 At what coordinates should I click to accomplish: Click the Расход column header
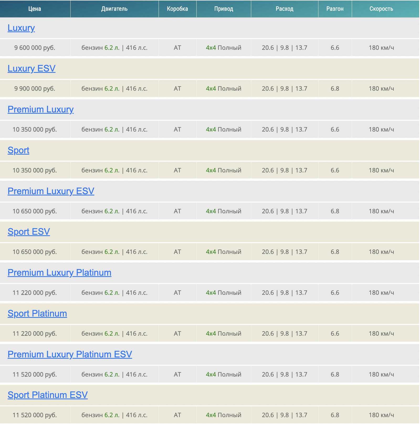pos(285,9)
